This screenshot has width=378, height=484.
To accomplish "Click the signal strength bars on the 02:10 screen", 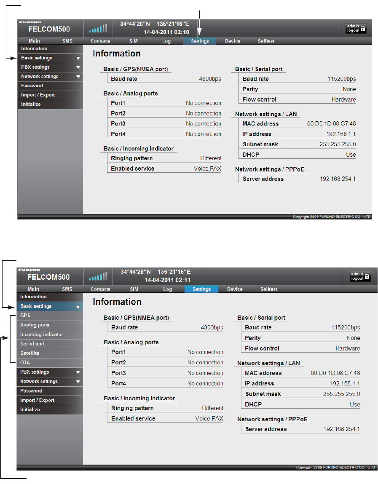I will (98, 28).
